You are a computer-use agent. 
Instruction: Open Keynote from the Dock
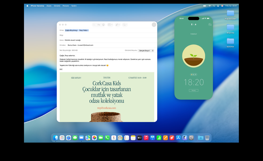pos(153,138)
